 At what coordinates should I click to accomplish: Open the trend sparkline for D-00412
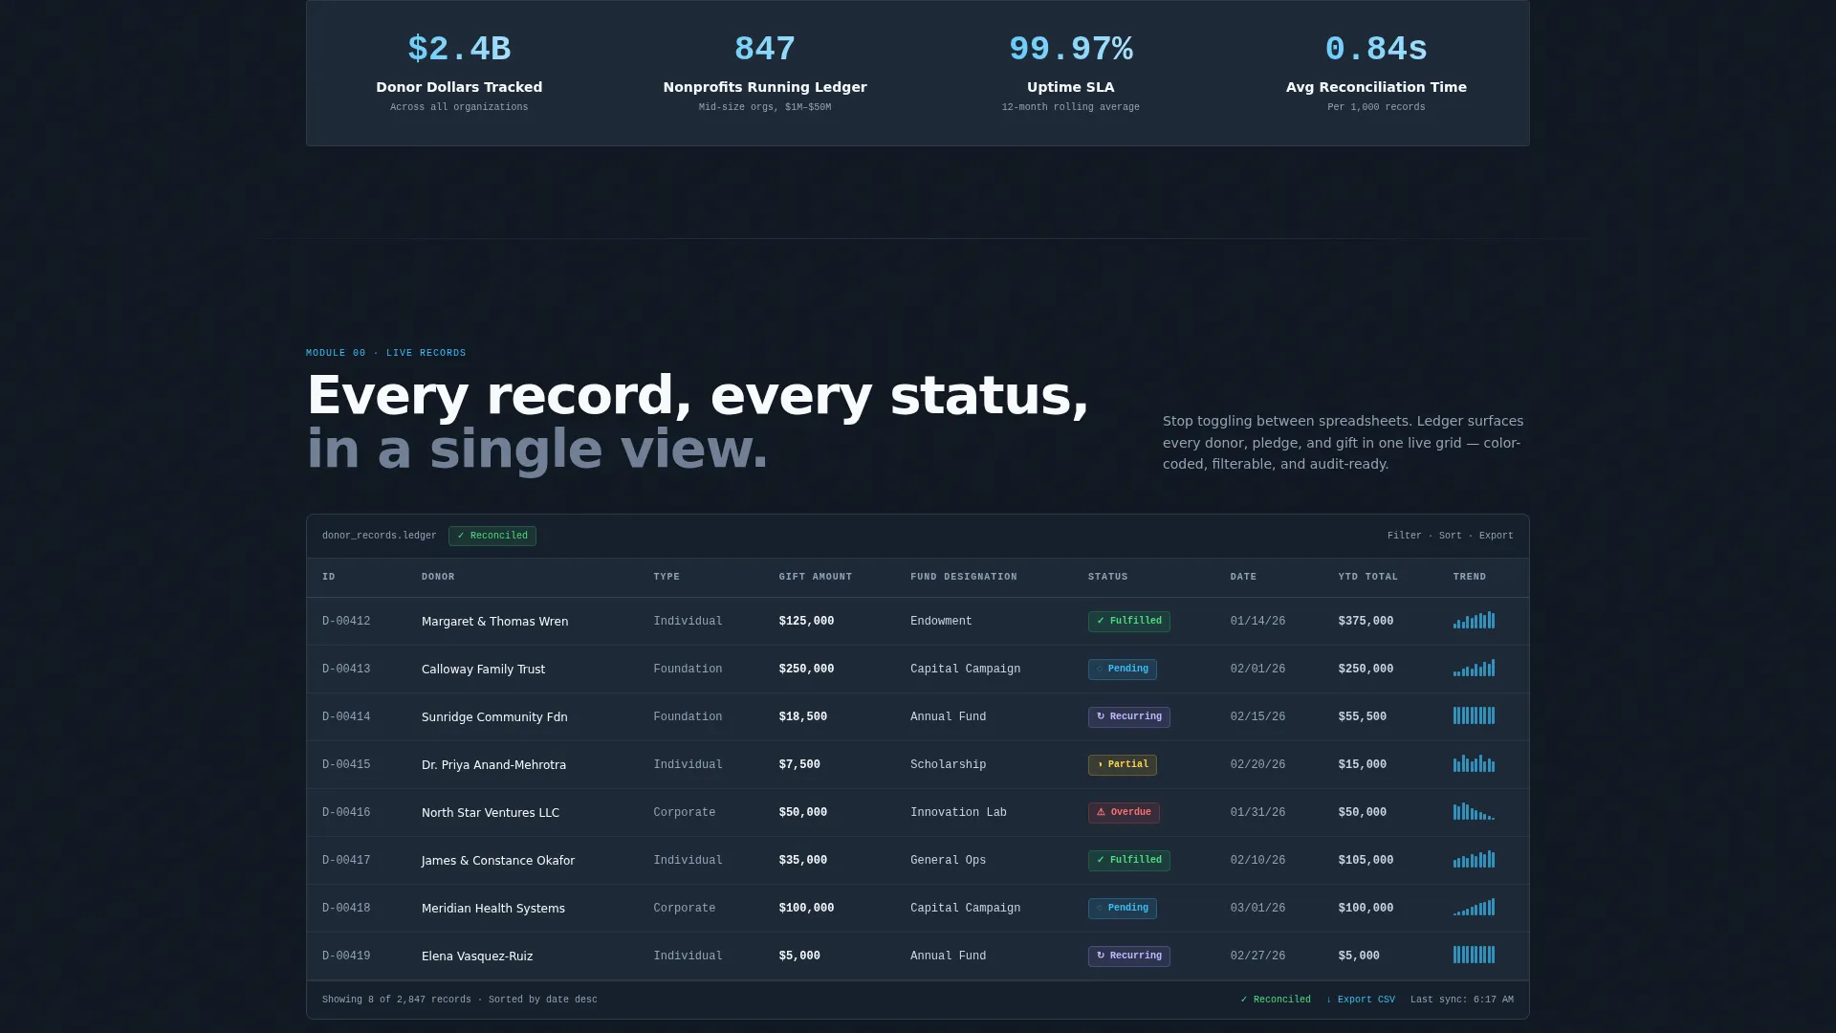coord(1474,620)
